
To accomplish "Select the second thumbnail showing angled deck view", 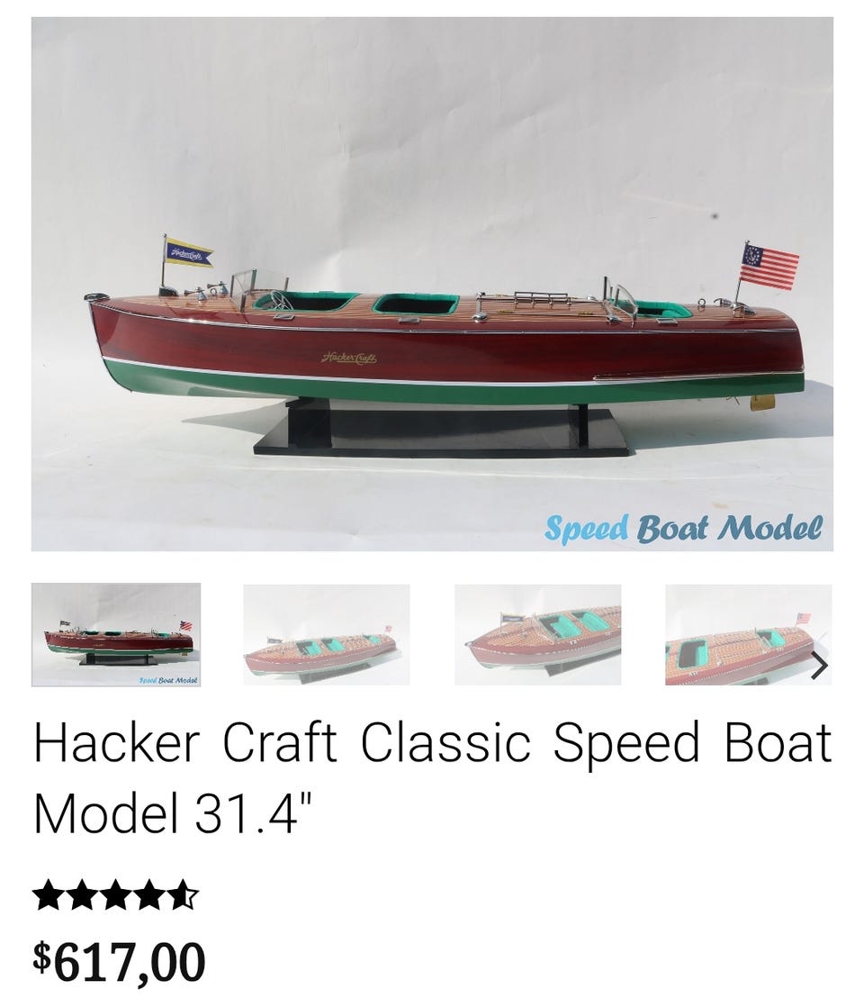I will pos(326,635).
